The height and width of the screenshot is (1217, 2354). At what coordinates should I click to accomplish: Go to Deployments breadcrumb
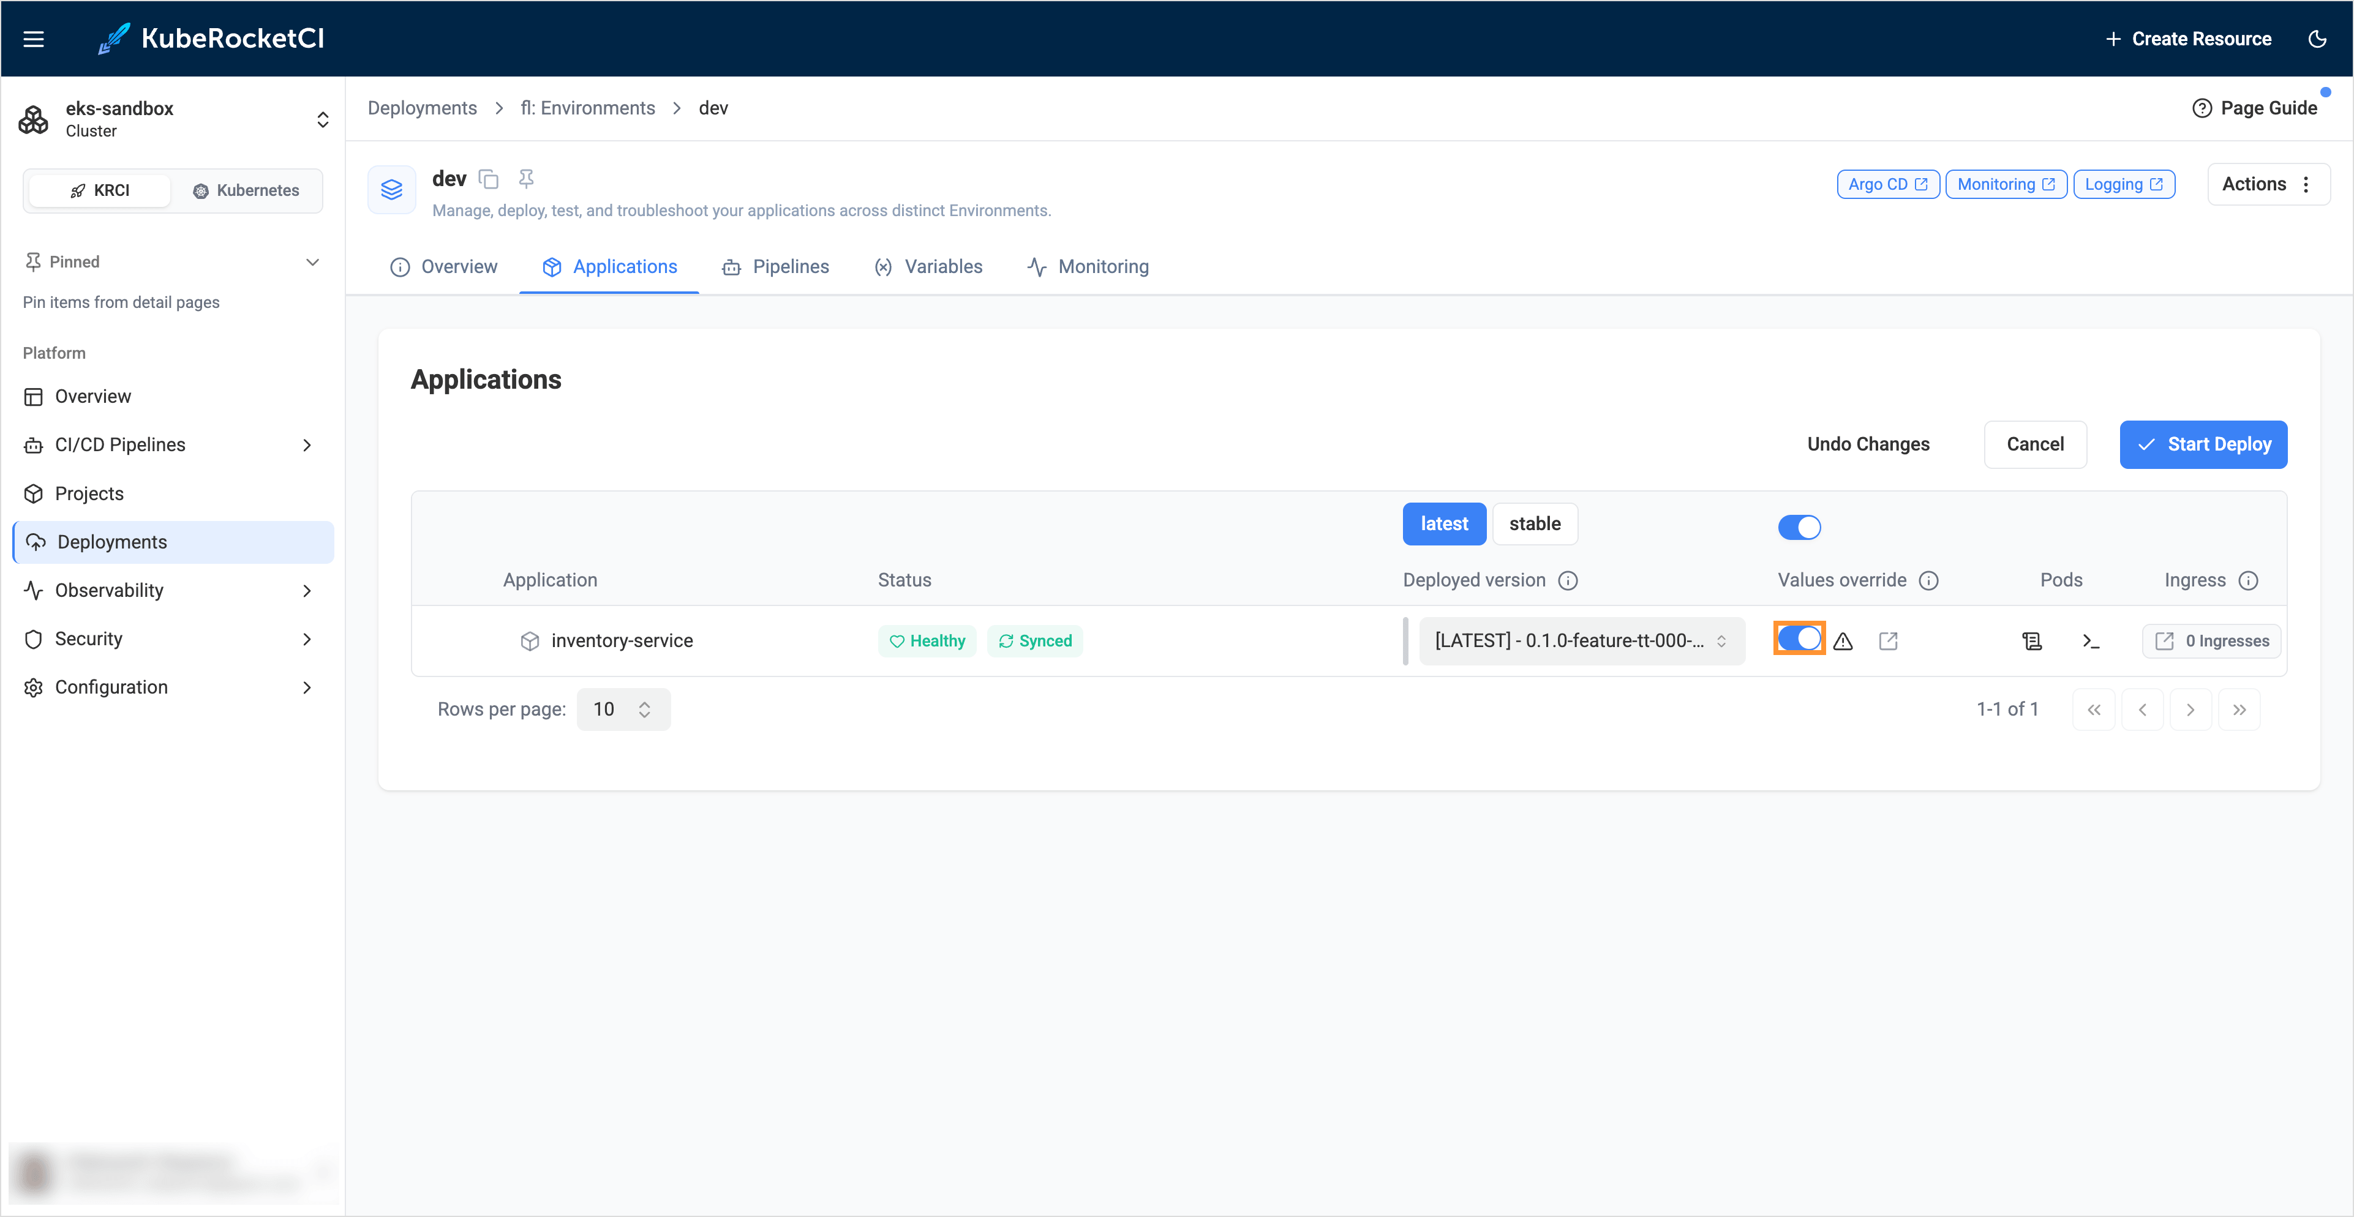click(x=422, y=108)
